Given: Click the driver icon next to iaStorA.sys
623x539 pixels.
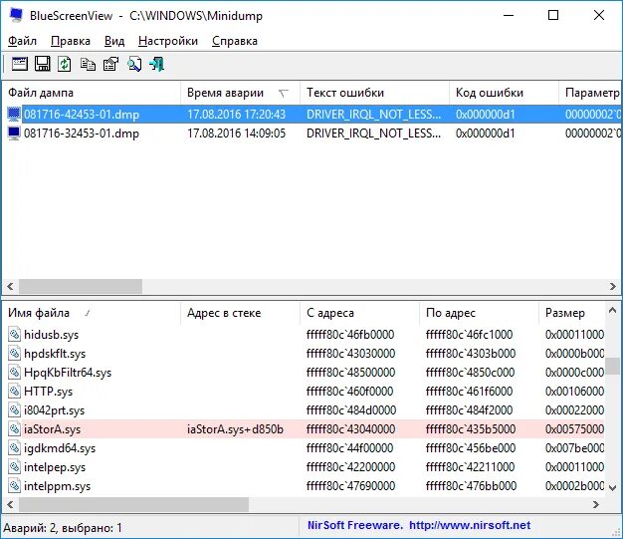Looking at the screenshot, I should click(14, 429).
